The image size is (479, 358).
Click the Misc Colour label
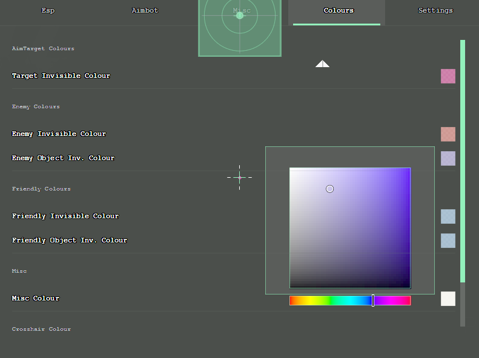[36, 299]
